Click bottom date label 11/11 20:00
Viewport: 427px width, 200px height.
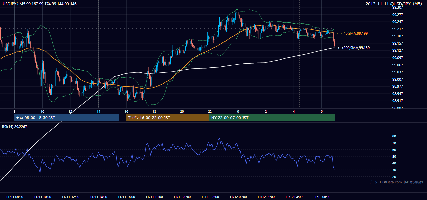(x=182, y=197)
